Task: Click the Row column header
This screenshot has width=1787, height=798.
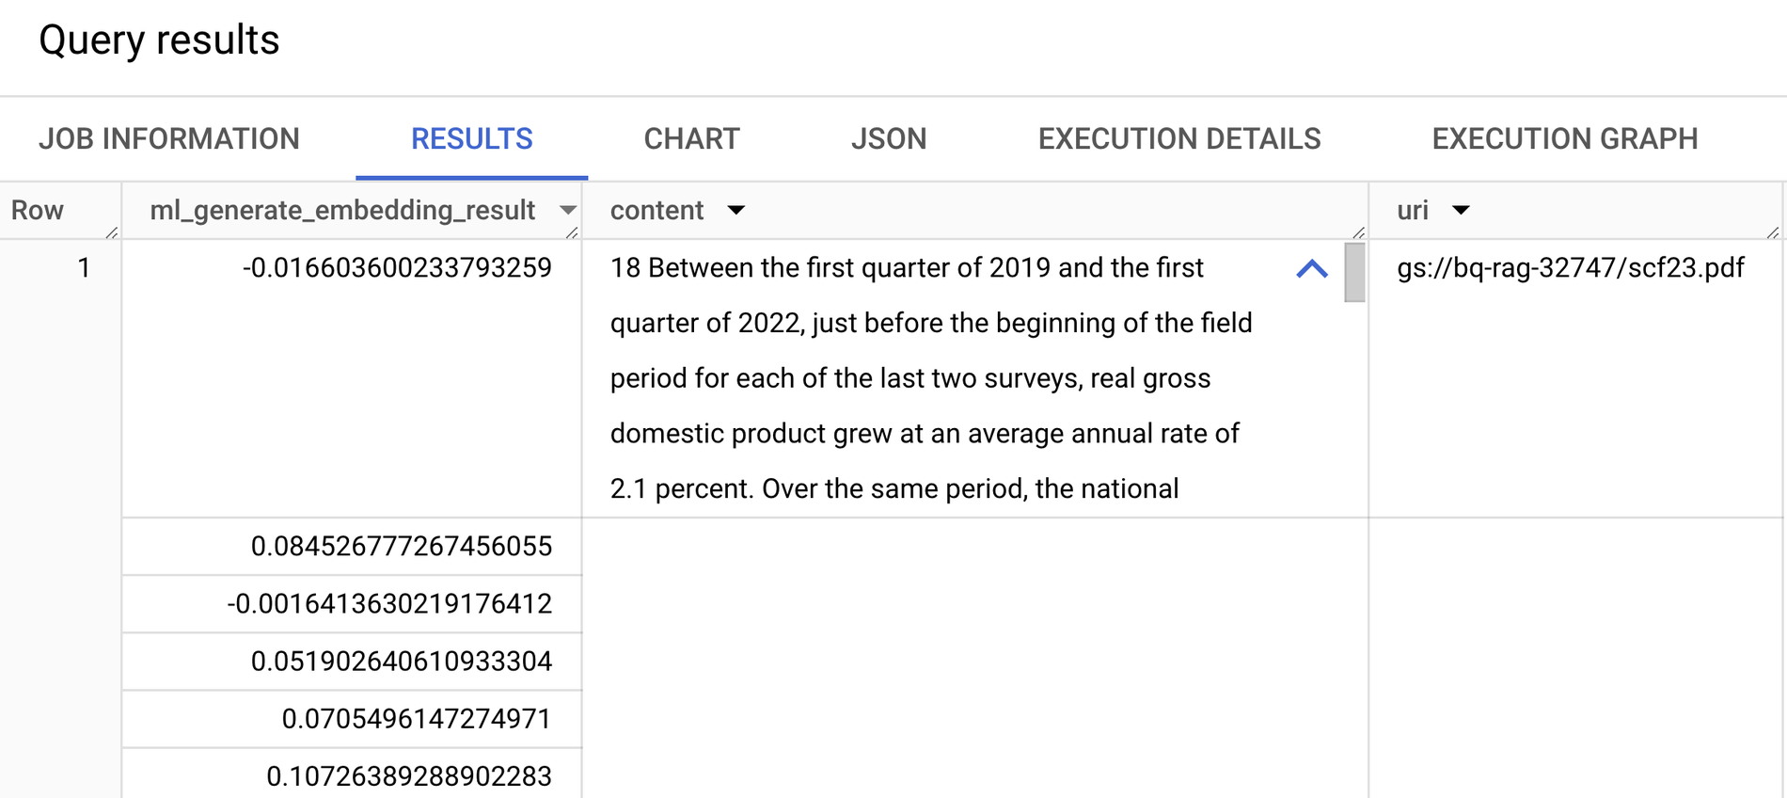Action: (38, 210)
